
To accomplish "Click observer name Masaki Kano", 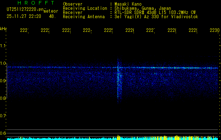I will pyautogui.click(x=128, y=4).
